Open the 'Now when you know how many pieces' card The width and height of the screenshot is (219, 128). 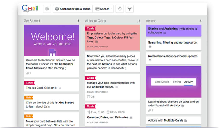[x=113, y=62]
